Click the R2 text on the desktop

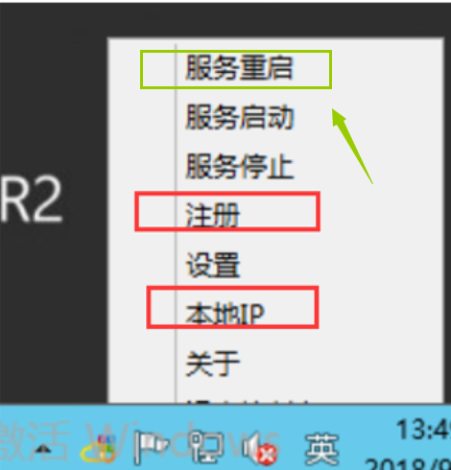coord(32,200)
